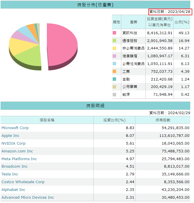194x203 pixels.
Task: Click the yellow 非必需消費品 legend swatch
Action: click(114, 48)
